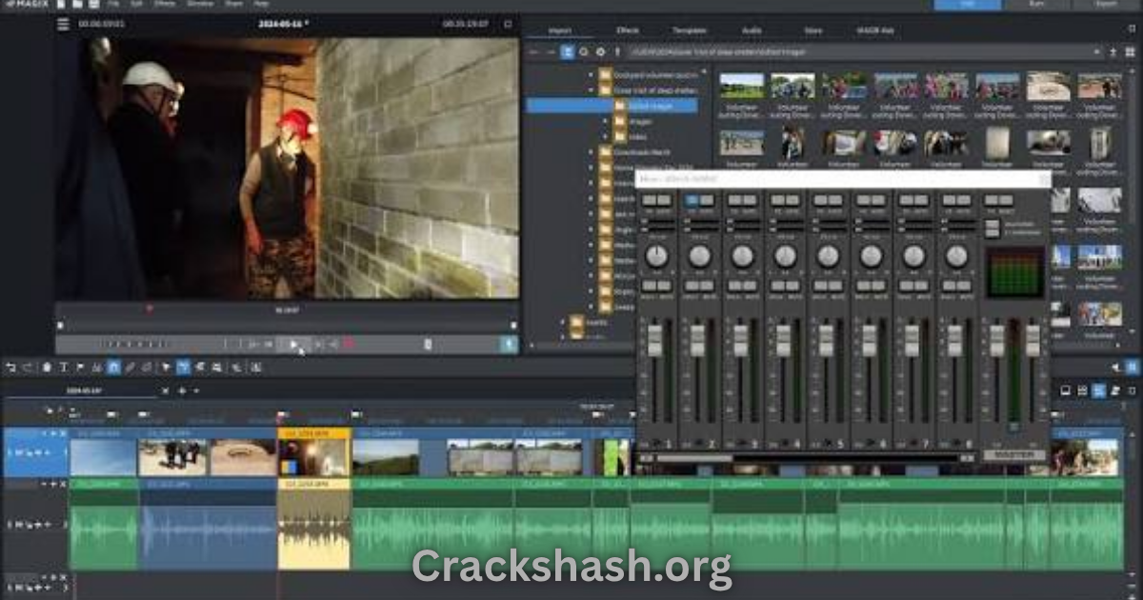Screen dimensions: 1143x600
Task: Click the highlighted blue timeline view mode icon
Action: pos(1098,390)
